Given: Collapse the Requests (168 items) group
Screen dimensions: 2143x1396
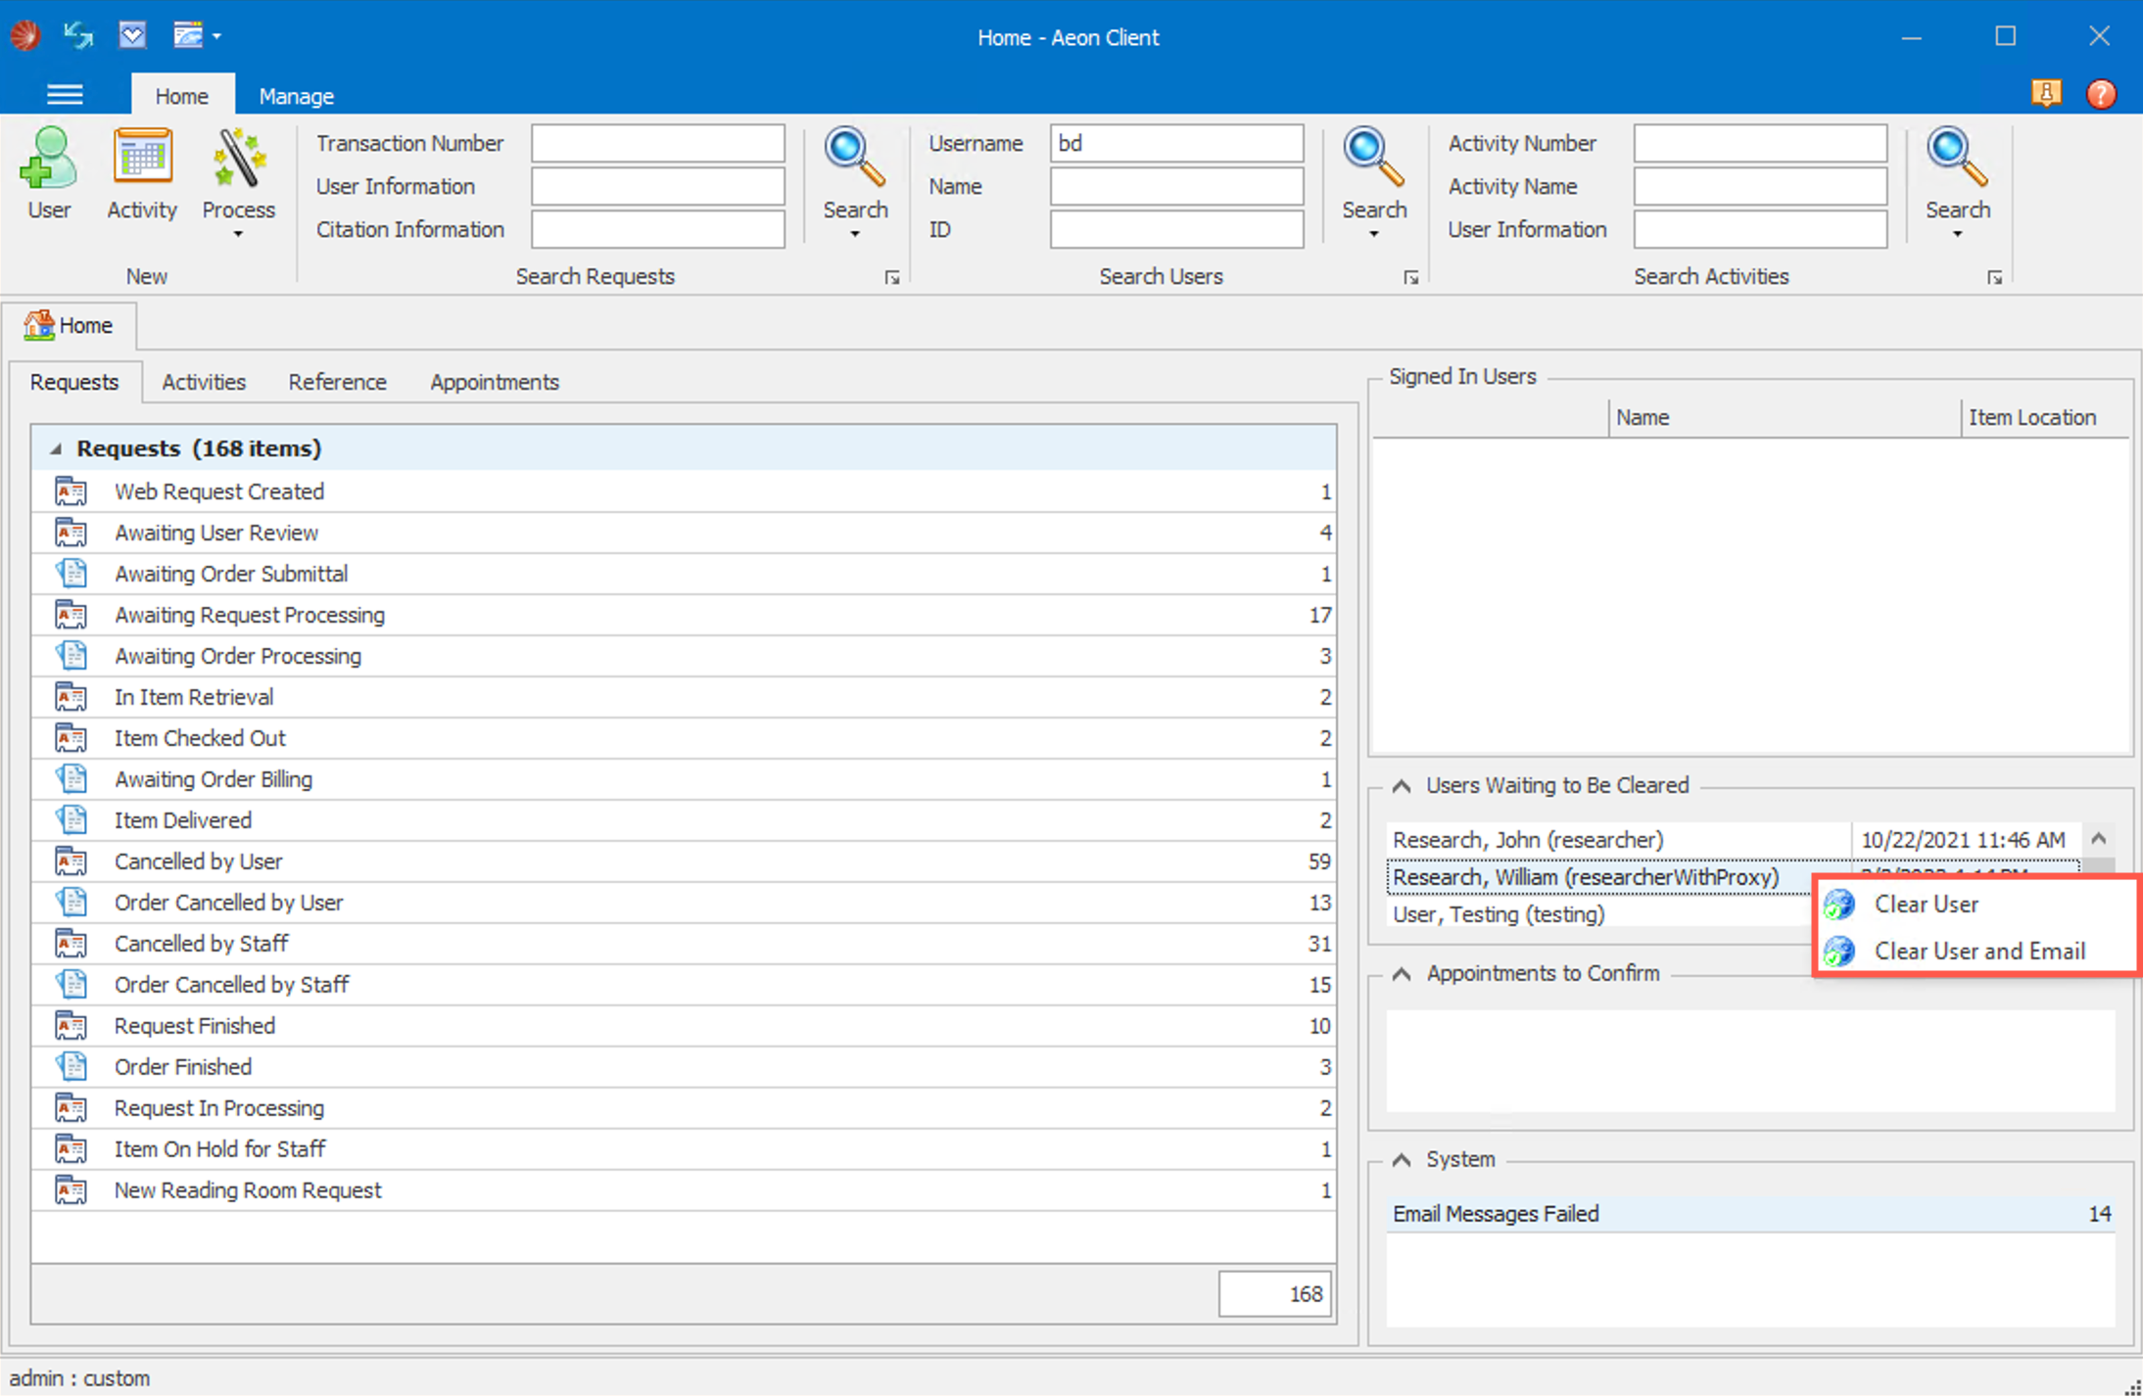Looking at the screenshot, I should tap(58, 448).
